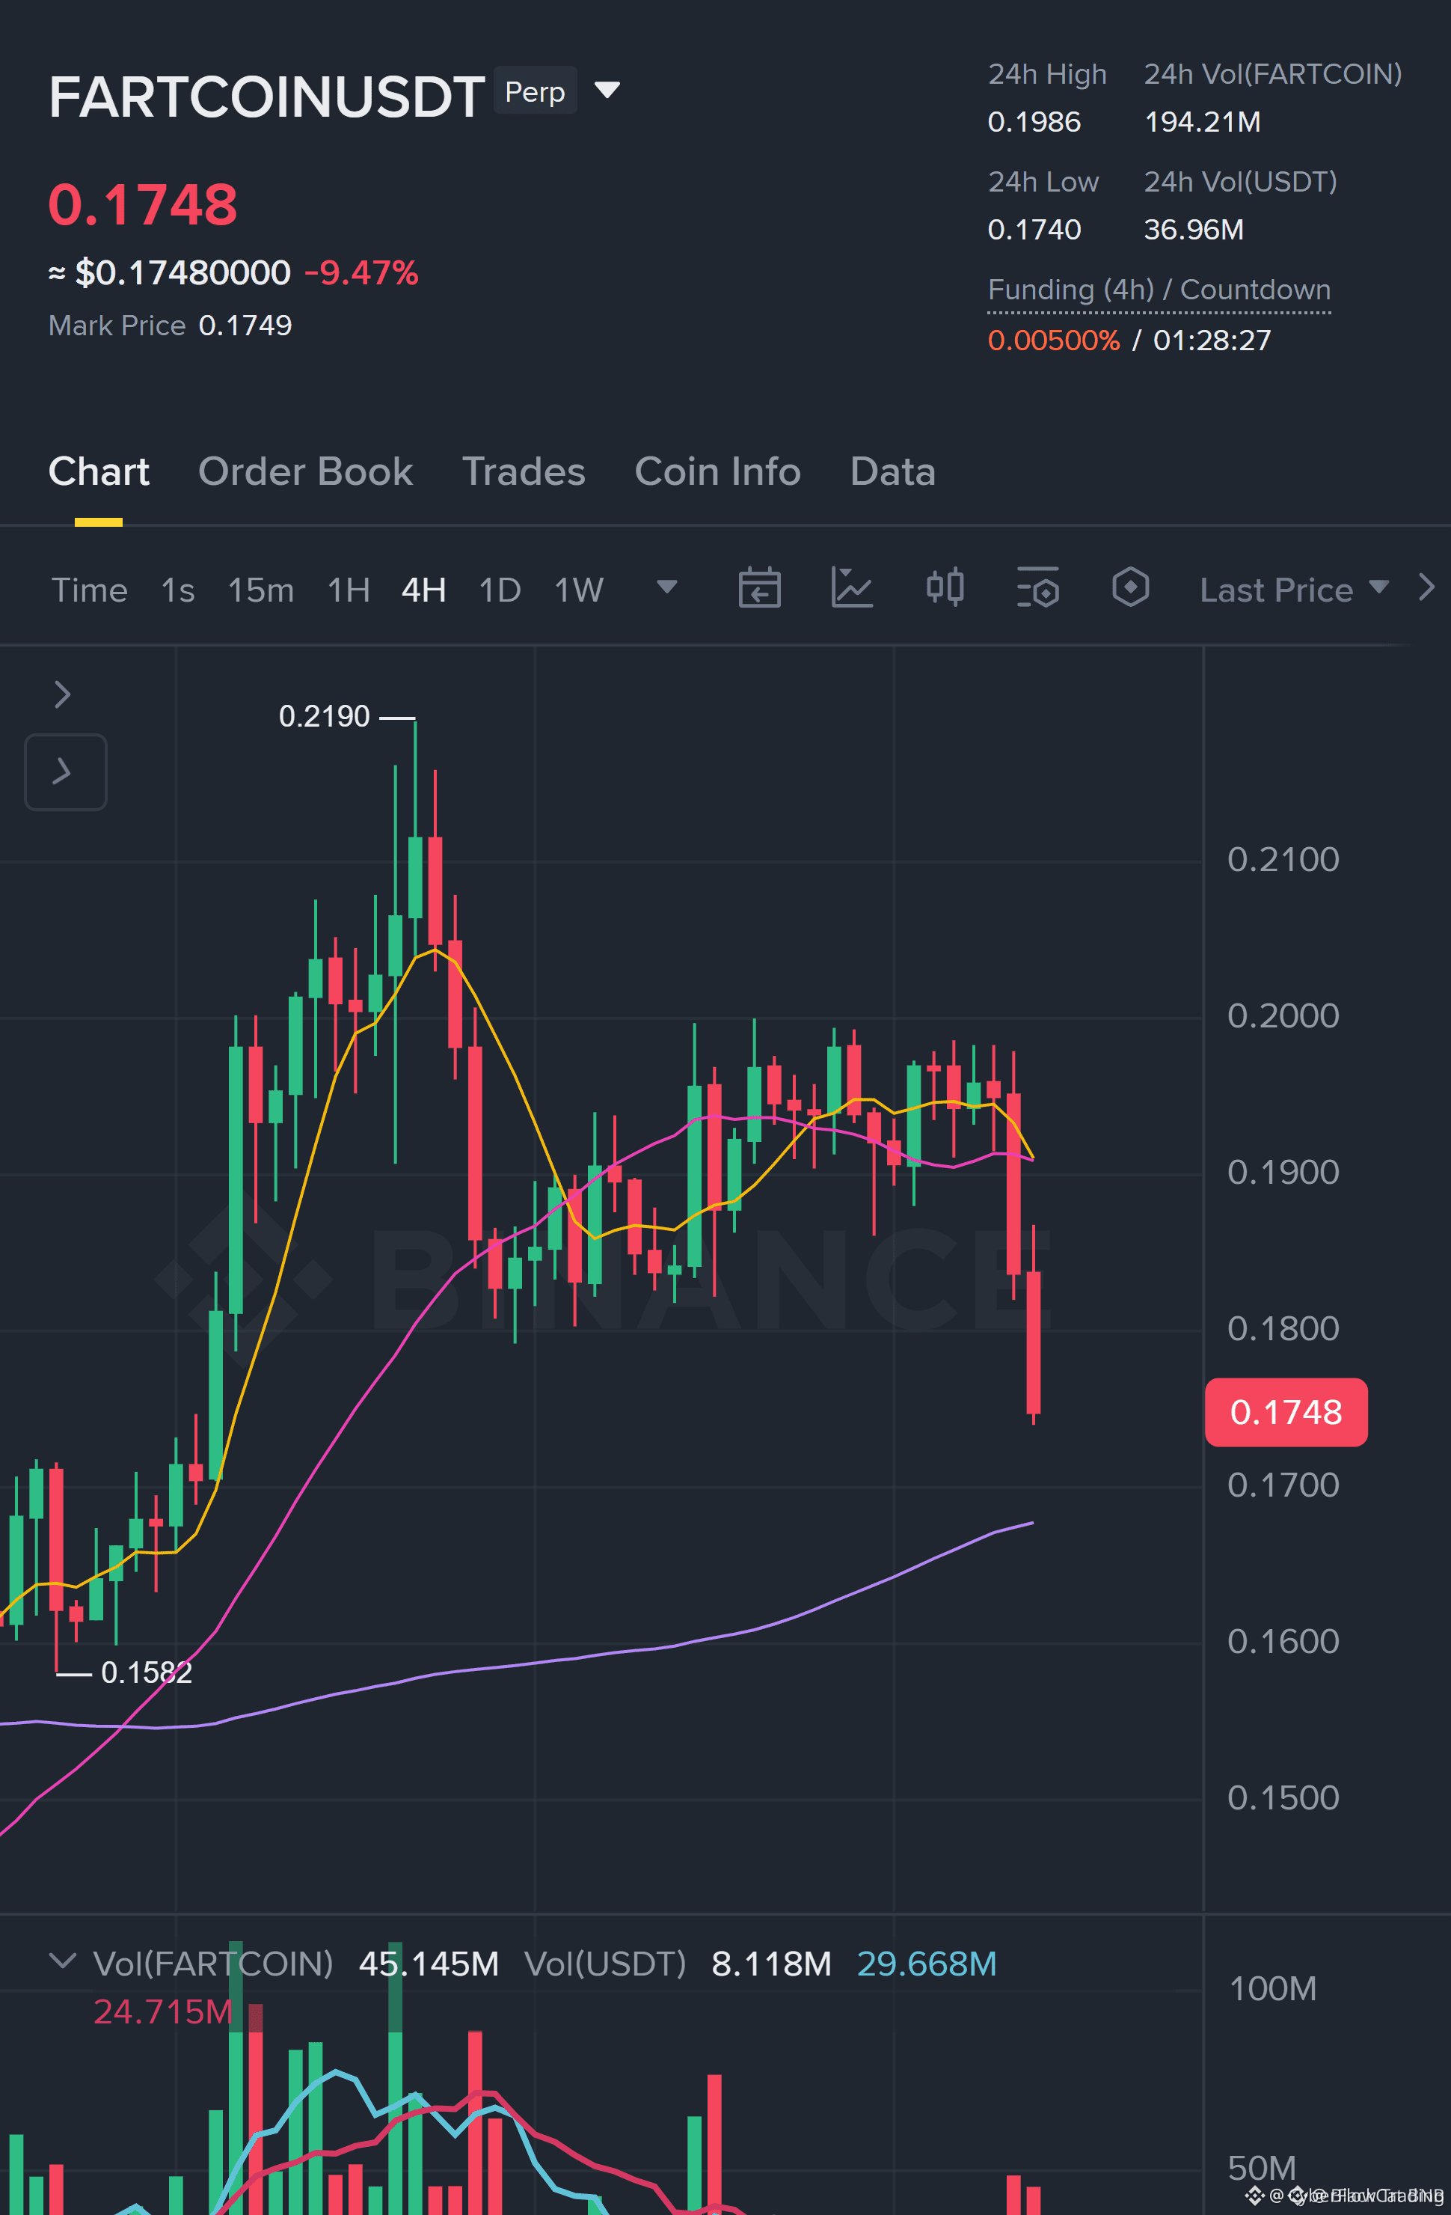Image resolution: width=1451 pixels, height=2215 pixels.
Task: Switch to the 1s timeframe
Action: [x=178, y=590]
